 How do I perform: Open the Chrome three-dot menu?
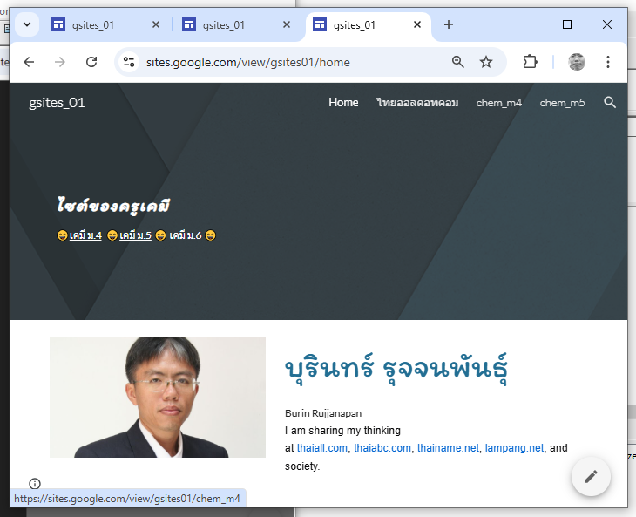[608, 62]
